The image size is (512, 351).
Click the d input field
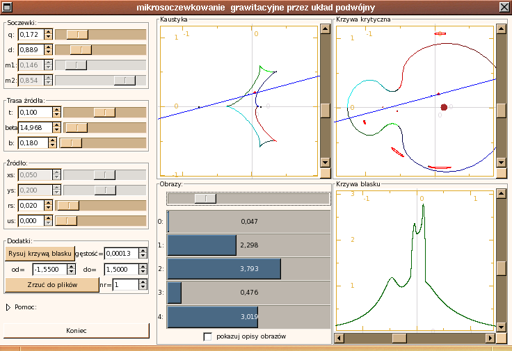point(31,49)
